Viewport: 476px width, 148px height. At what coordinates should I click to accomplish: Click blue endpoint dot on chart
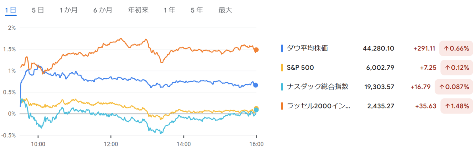point(256,85)
